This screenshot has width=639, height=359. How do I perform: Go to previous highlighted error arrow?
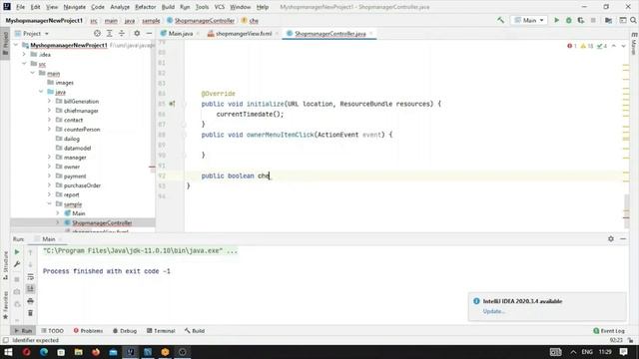coord(614,46)
